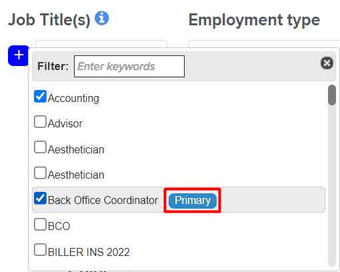This screenshot has width=340, height=272.
Task: Click the job list scrollbar thumb
Action: click(x=332, y=95)
